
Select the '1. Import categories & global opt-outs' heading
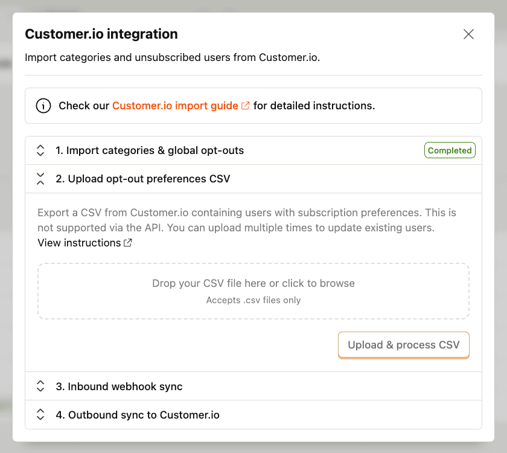pos(150,150)
